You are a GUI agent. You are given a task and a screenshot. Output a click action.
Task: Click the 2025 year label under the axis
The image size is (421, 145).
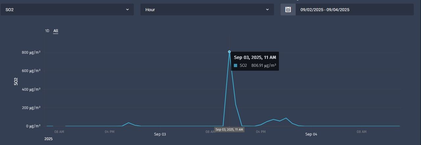48,139
